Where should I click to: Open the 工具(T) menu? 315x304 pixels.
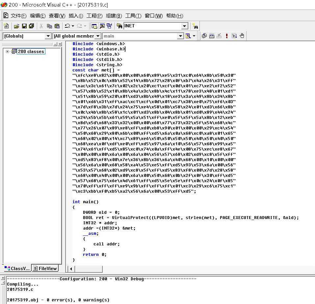tap(133, 16)
